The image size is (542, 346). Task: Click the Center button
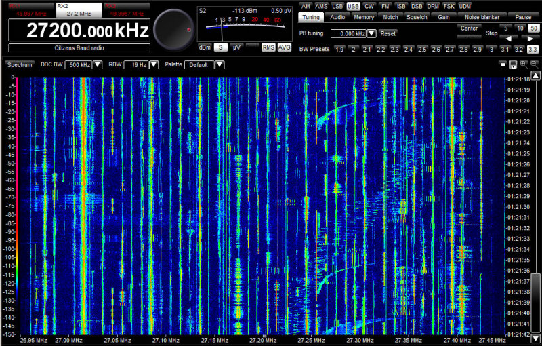(469, 28)
